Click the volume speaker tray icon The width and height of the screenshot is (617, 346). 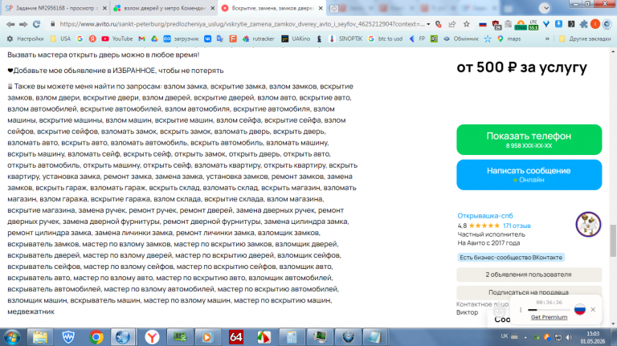pos(569,337)
